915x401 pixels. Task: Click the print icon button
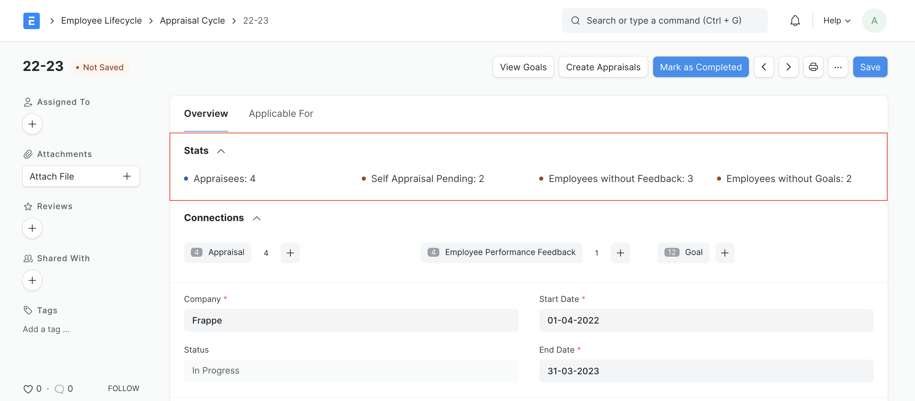813,67
